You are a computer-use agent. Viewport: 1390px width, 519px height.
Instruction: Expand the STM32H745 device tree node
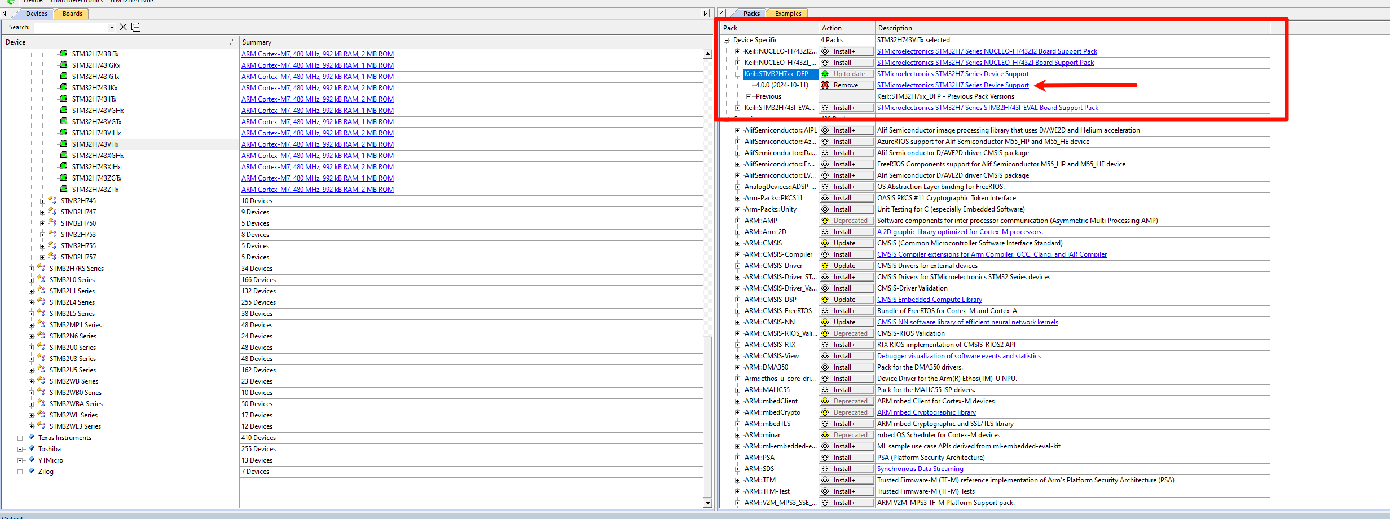tap(42, 200)
